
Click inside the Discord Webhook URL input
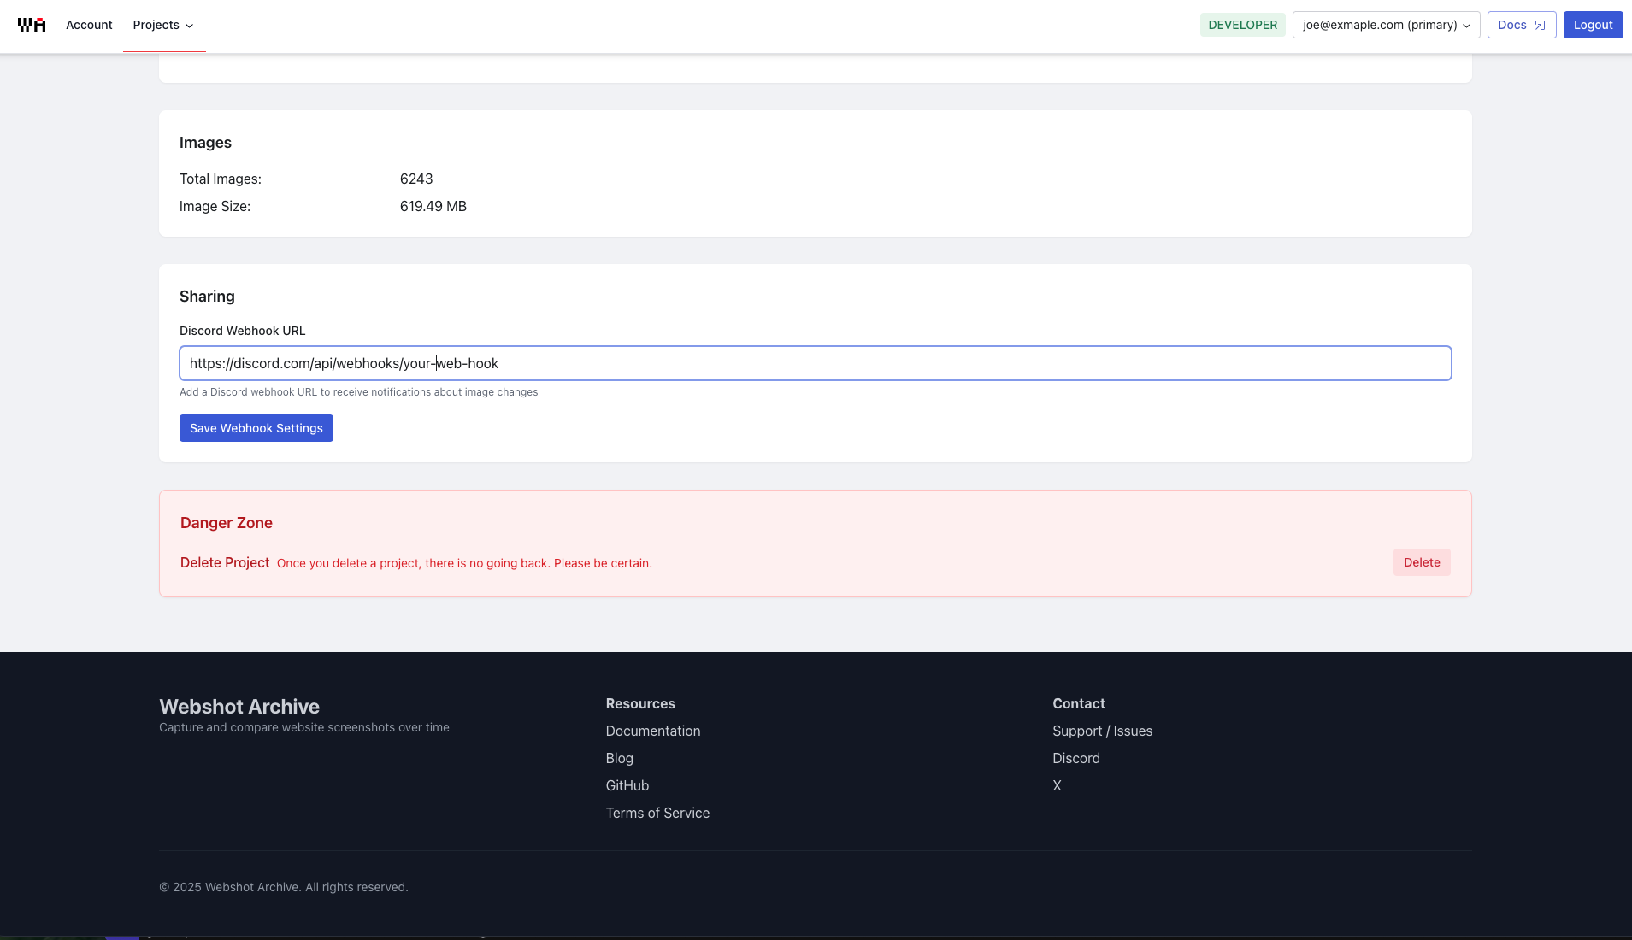[x=815, y=363]
